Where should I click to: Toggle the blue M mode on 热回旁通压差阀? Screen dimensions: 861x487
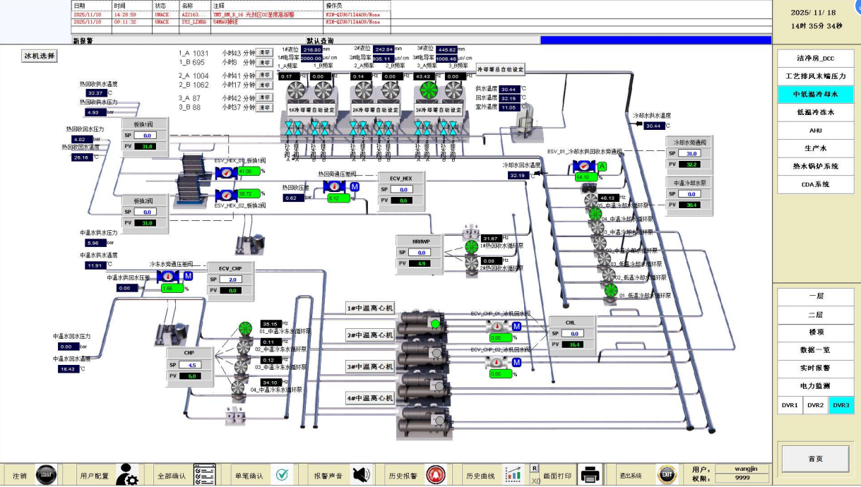click(355, 186)
